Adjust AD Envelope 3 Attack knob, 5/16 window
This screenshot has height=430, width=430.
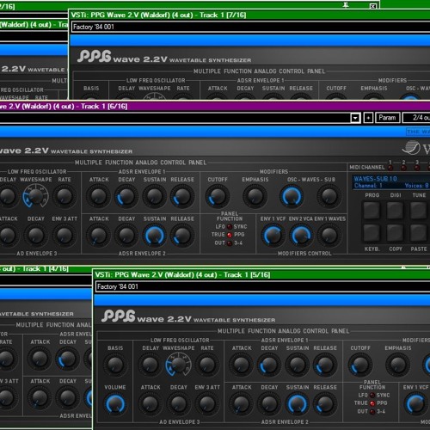(150, 403)
